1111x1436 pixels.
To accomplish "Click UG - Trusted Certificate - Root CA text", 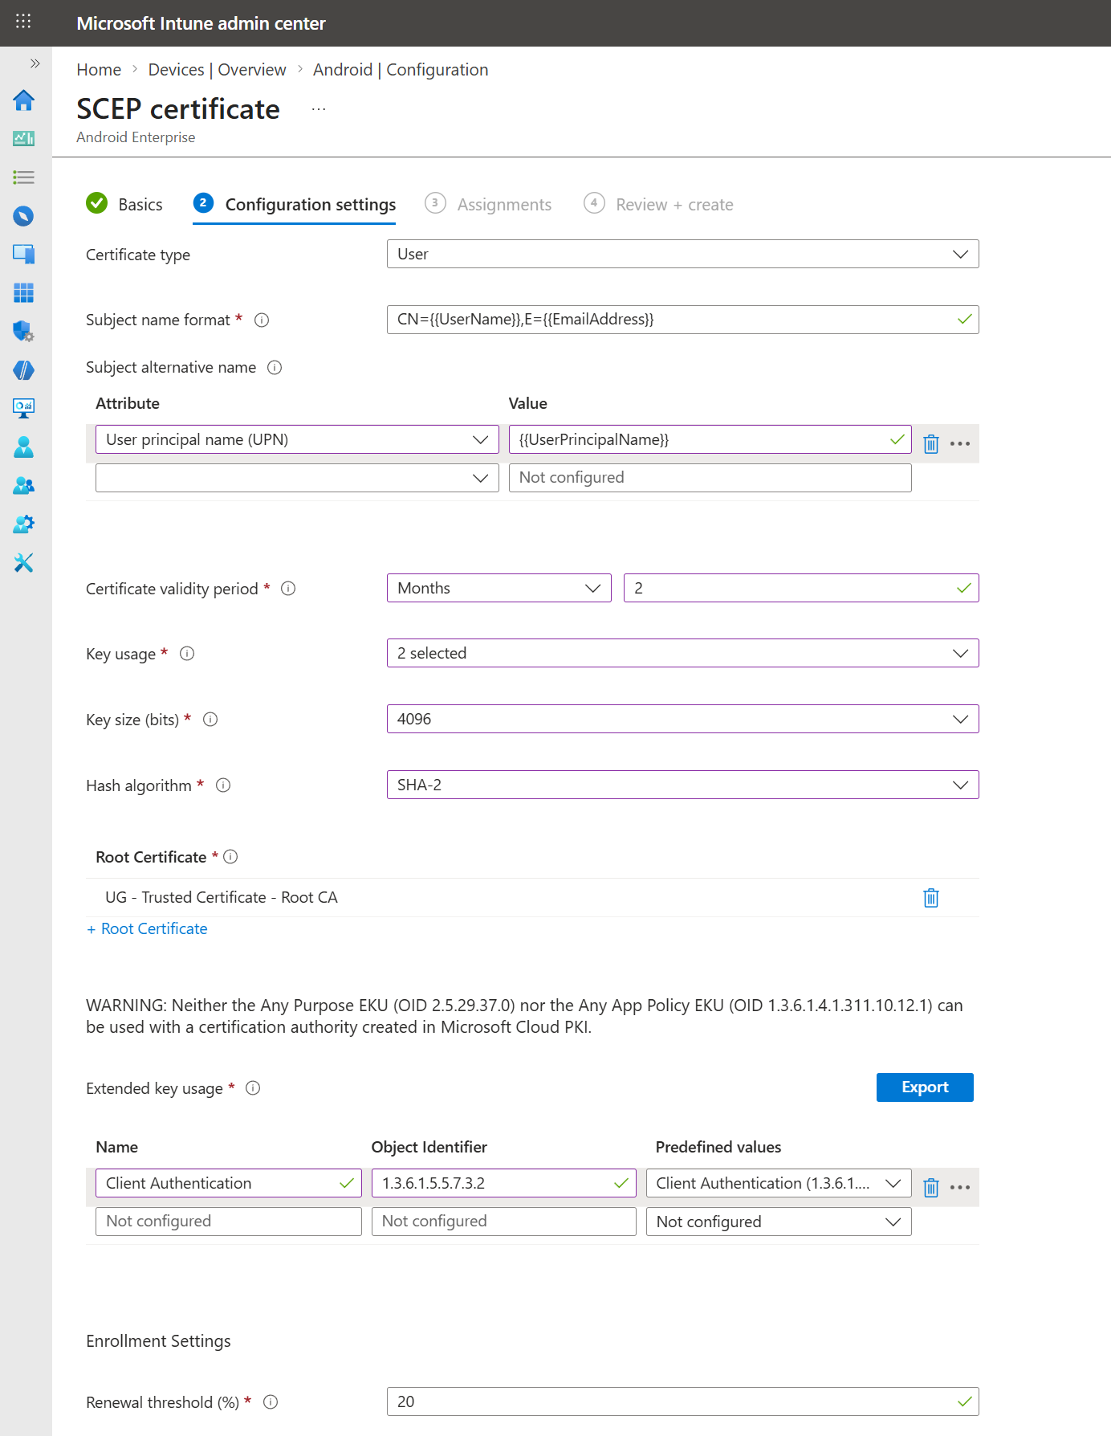I will (x=222, y=897).
